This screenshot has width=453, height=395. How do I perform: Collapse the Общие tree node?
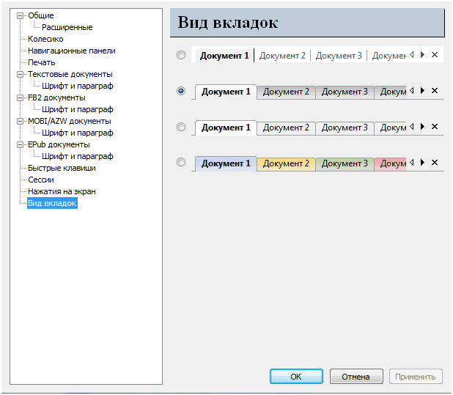pos(20,15)
